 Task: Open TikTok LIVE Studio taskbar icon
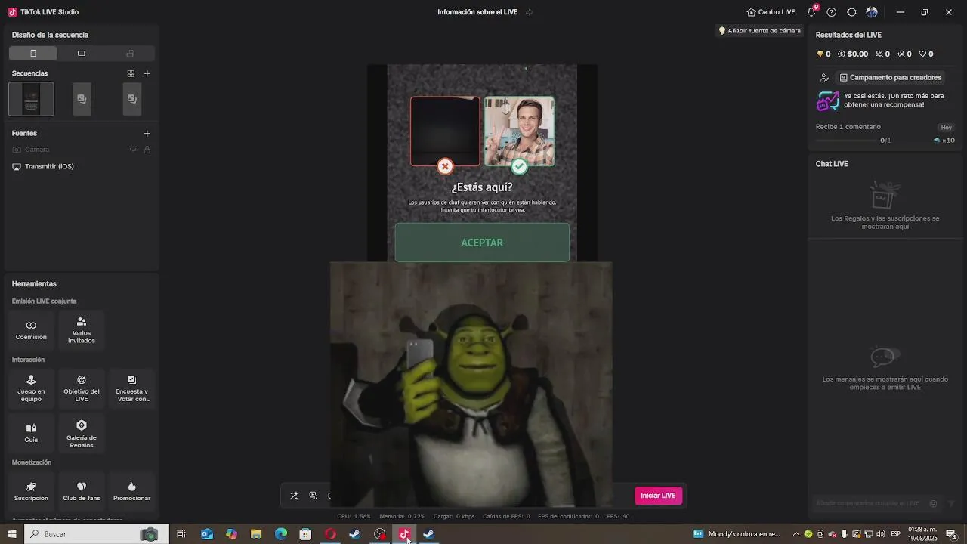click(404, 534)
